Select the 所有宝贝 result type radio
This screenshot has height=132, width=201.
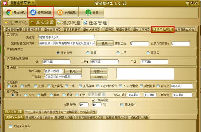(58, 53)
